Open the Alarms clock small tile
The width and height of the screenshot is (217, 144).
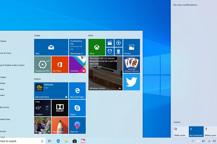(x=110, y=52)
